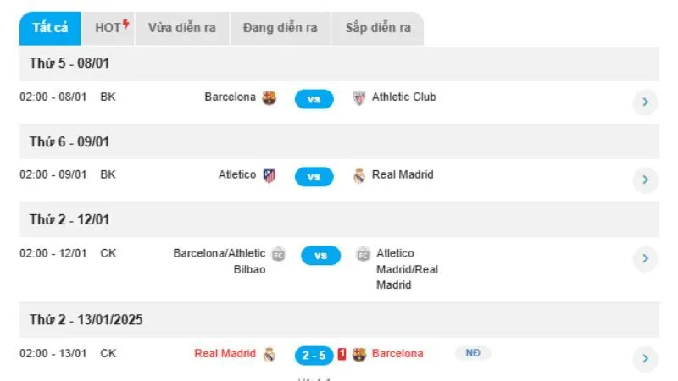Select the Tất cả tab
Screen dimensions: 678x381
click(50, 28)
